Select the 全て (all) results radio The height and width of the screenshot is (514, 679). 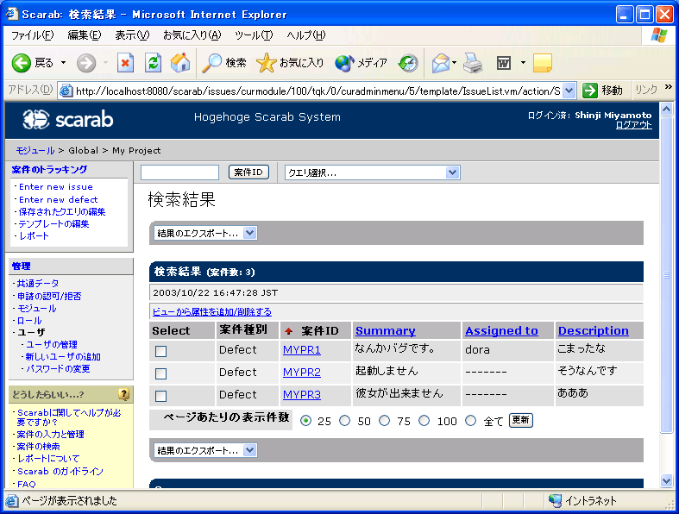[471, 421]
